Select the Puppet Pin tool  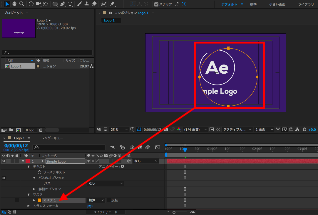pyautogui.click(x=112, y=4)
